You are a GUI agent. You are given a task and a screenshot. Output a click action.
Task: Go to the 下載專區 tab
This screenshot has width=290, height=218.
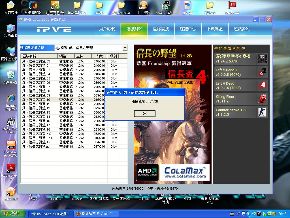tap(215, 29)
